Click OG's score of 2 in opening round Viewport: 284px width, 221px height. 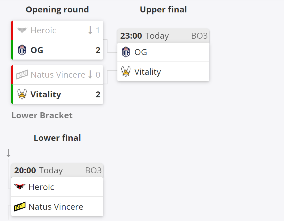tap(98, 50)
